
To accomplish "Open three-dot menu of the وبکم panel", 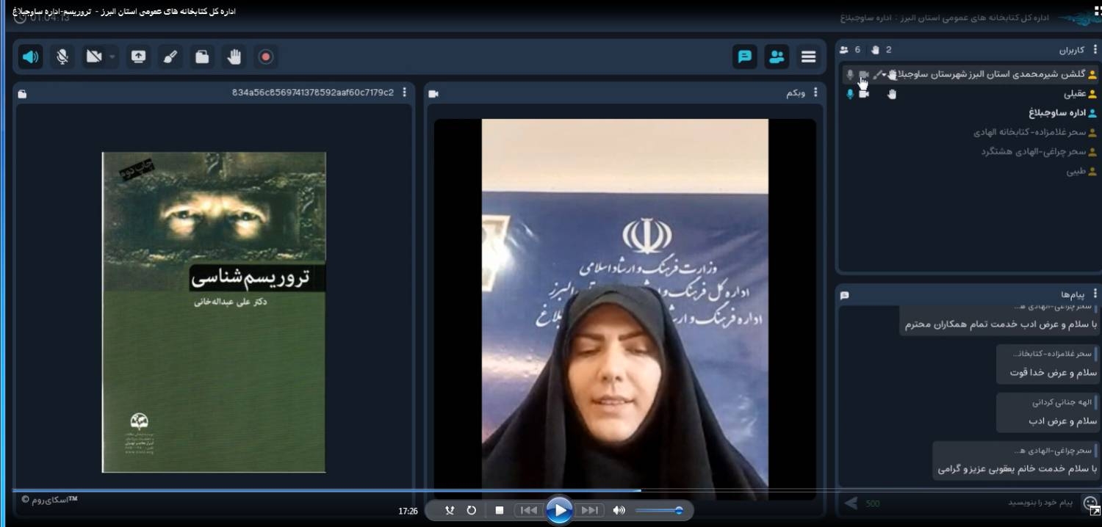I will click(816, 93).
